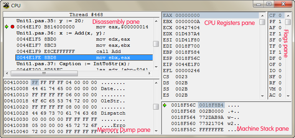Select the VM flag
Screen dimensions: 295x138
pos(275,89)
